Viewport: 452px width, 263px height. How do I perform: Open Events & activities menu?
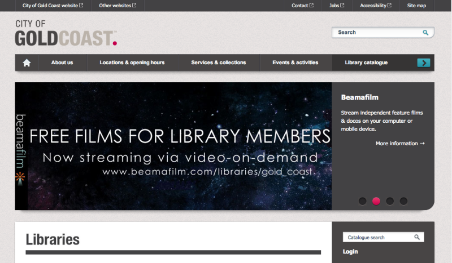pyautogui.click(x=295, y=63)
